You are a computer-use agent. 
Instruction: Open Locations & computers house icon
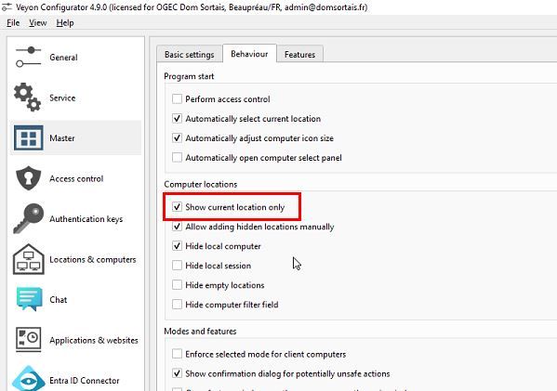[x=29, y=259]
